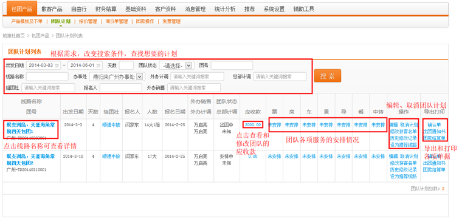Focus the 线路名称 text field
459x219 pixels.
click(x=47, y=76)
